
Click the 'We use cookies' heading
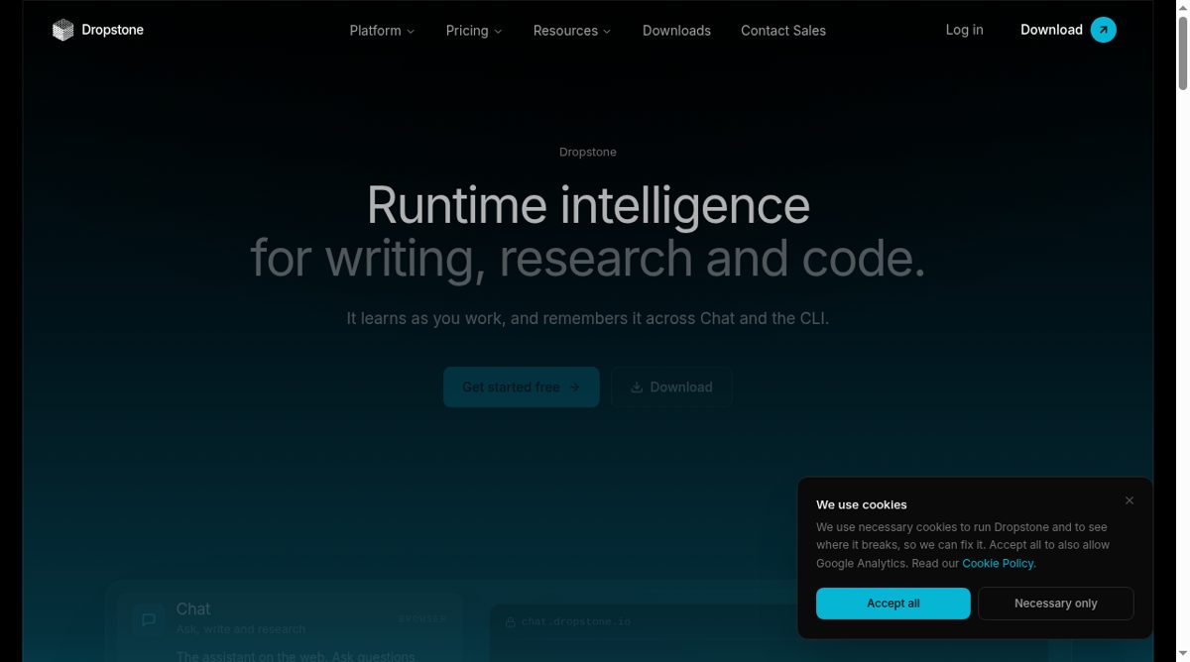(862, 504)
